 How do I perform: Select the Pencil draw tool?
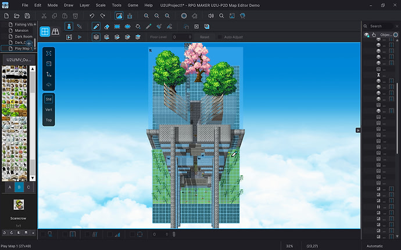[x=96, y=26]
